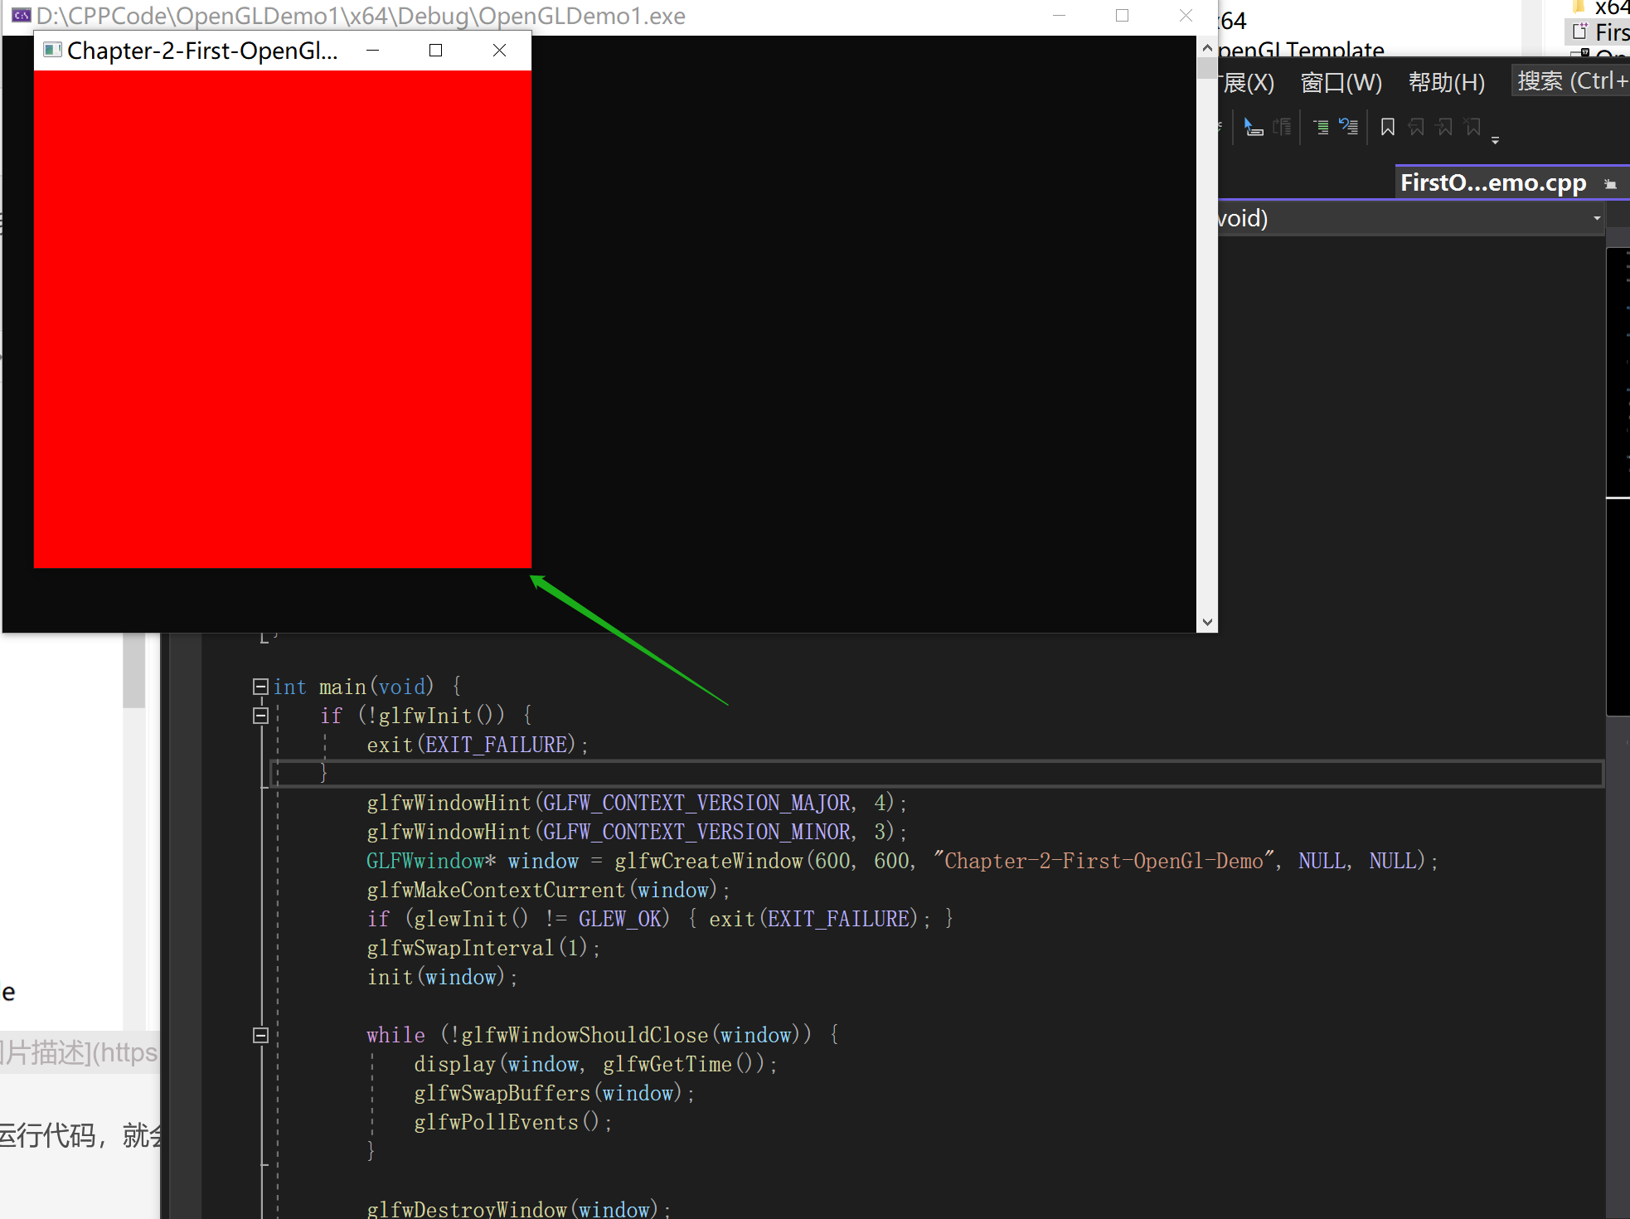Click the greyed-out parameter info toolbar icon
Screen dimensions: 1630x1219
pyautogui.click(x=1283, y=127)
